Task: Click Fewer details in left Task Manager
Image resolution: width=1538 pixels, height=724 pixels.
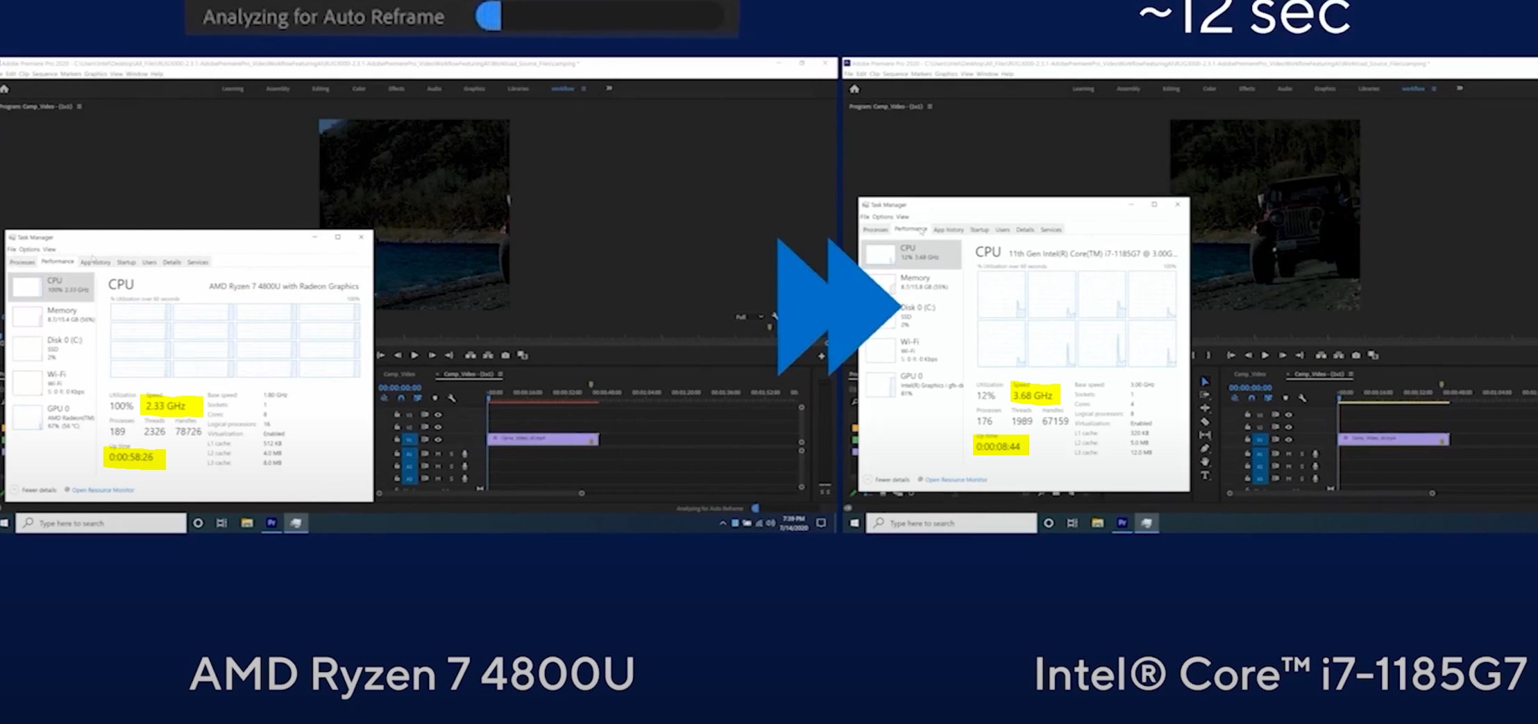Action: pyautogui.click(x=35, y=490)
